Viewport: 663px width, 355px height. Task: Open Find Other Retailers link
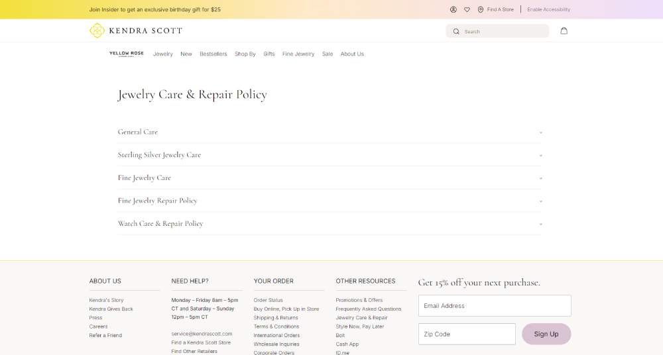coord(194,351)
